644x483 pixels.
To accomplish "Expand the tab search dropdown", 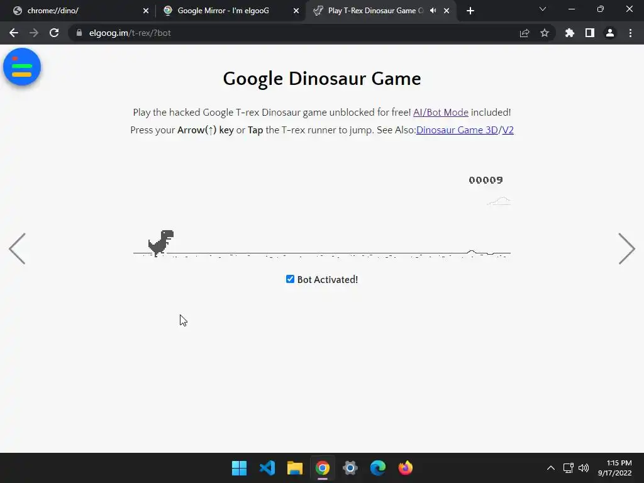I will [543, 9].
